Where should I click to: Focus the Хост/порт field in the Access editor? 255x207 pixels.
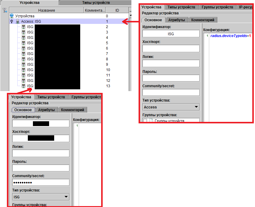coord(171,49)
